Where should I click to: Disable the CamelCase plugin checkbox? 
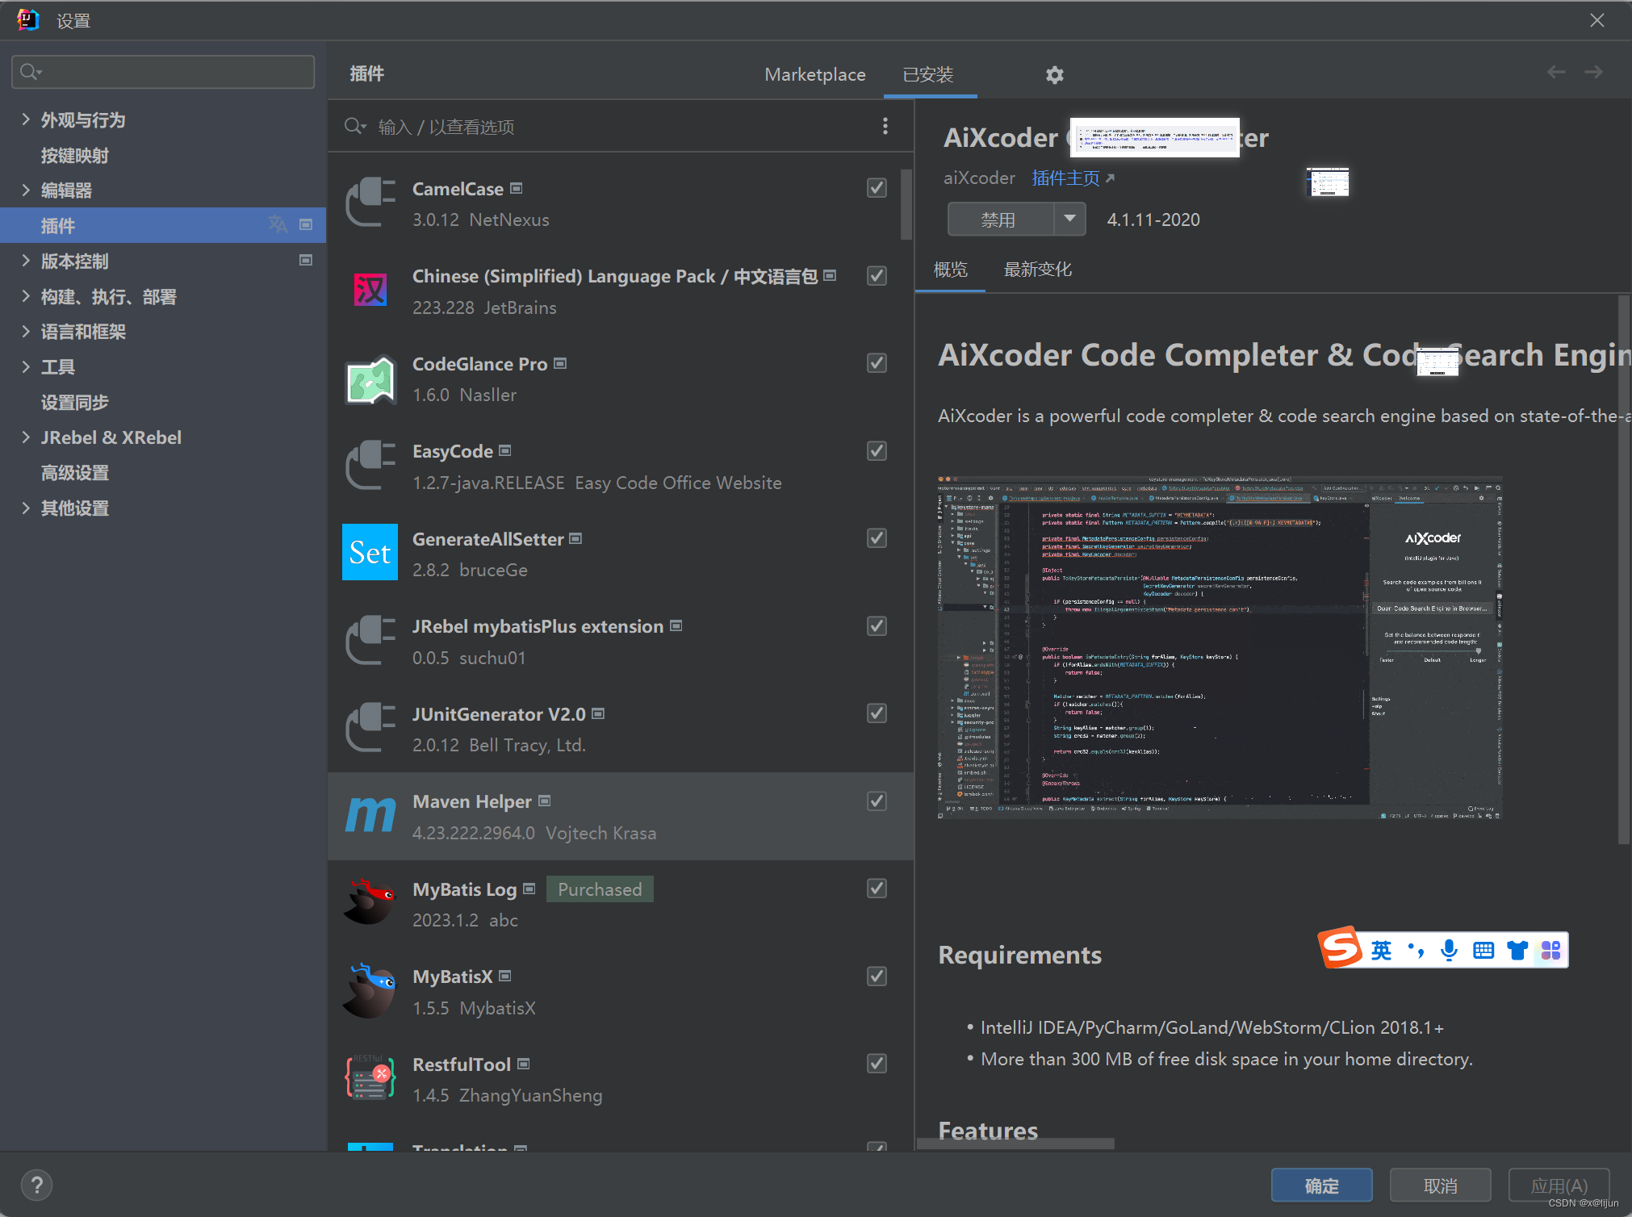tap(877, 188)
